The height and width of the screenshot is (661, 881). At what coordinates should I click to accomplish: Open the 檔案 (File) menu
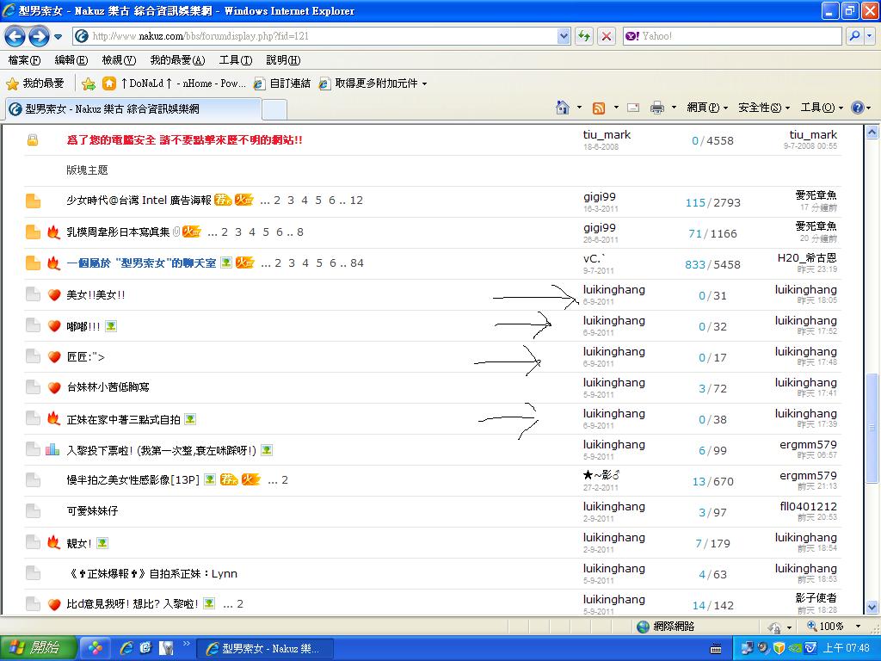coord(24,60)
